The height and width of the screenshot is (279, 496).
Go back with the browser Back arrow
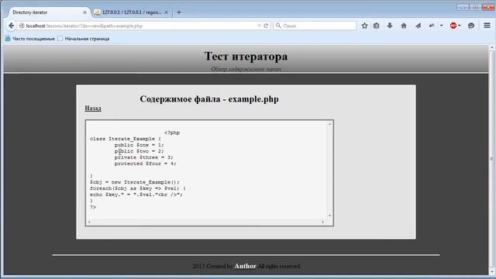tap(12, 26)
